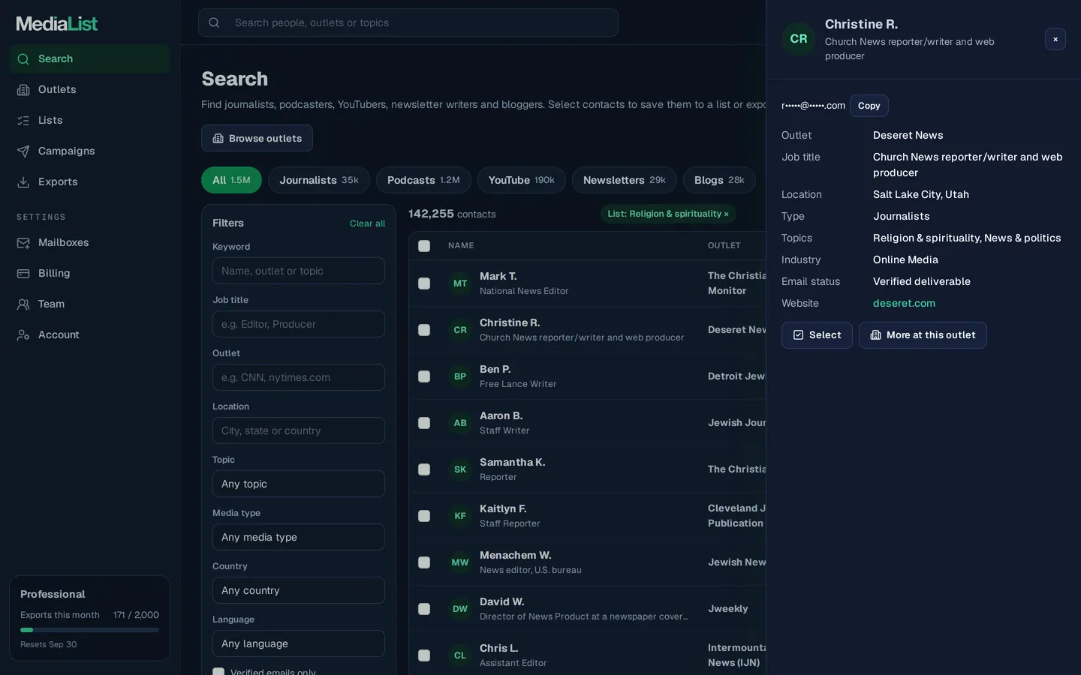Toggle the select-all checkbox in the table header
This screenshot has height=675, width=1081.
point(424,246)
